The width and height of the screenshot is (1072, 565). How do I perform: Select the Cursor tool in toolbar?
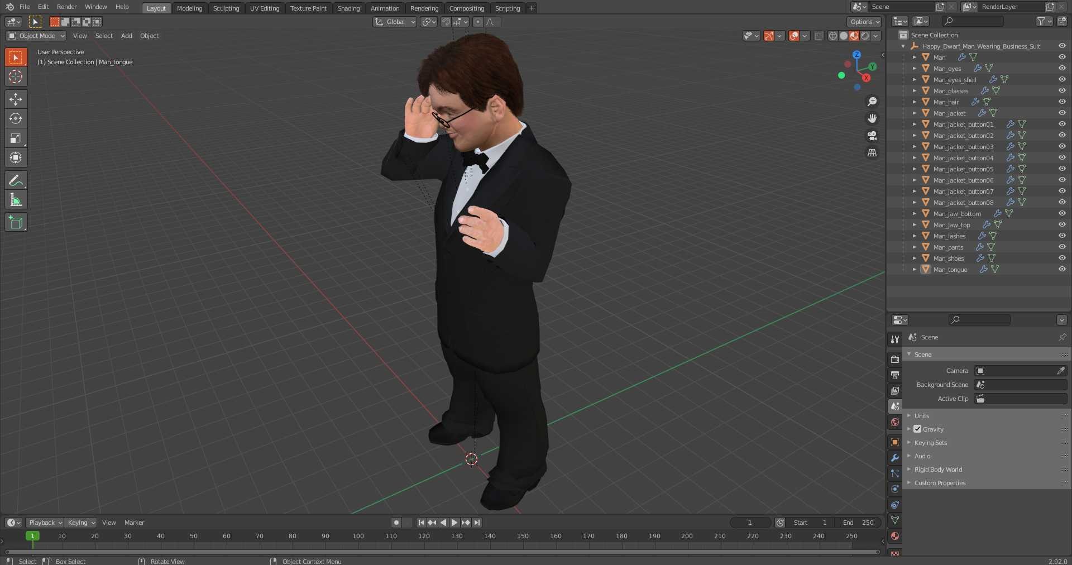pyautogui.click(x=16, y=76)
